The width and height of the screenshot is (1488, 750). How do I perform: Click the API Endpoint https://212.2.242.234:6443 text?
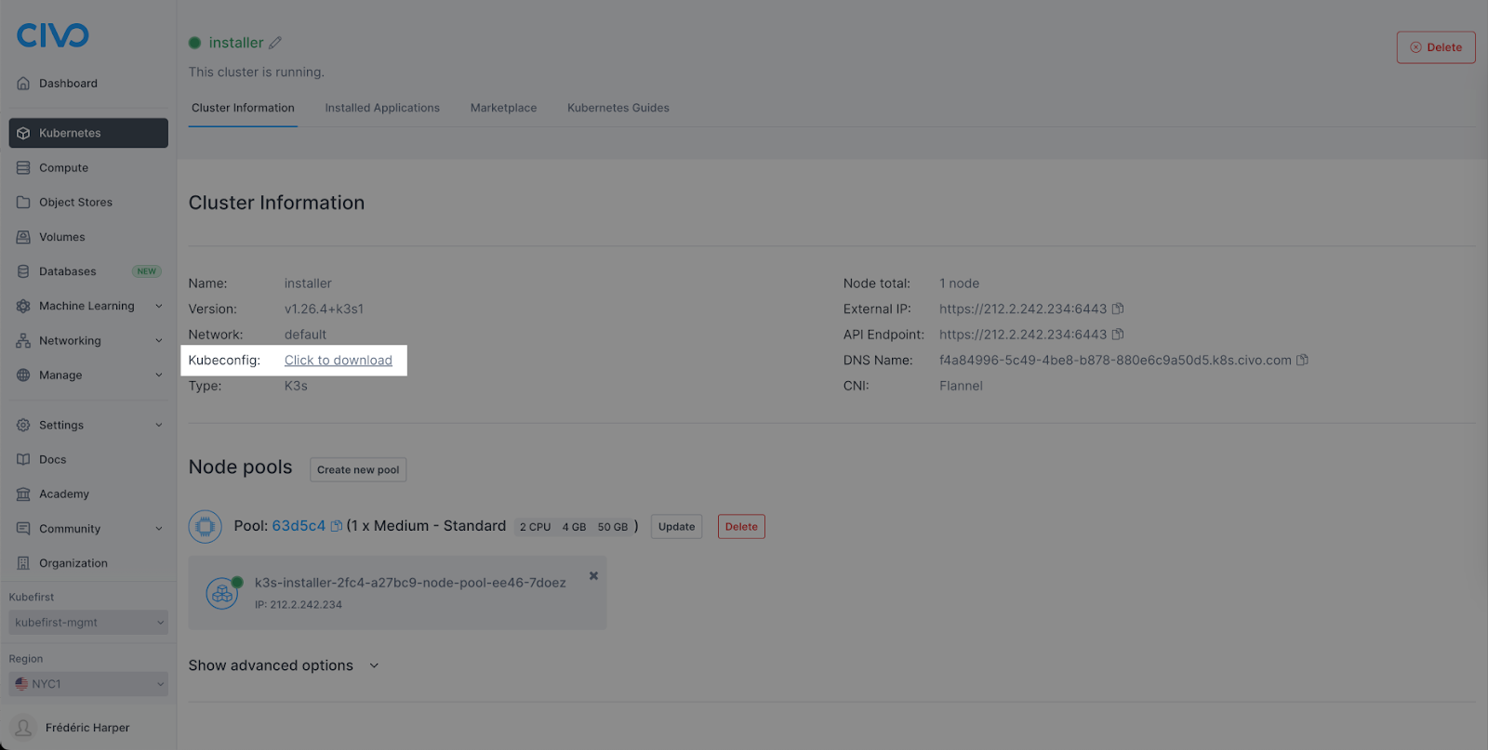pyautogui.click(x=1023, y=335)
